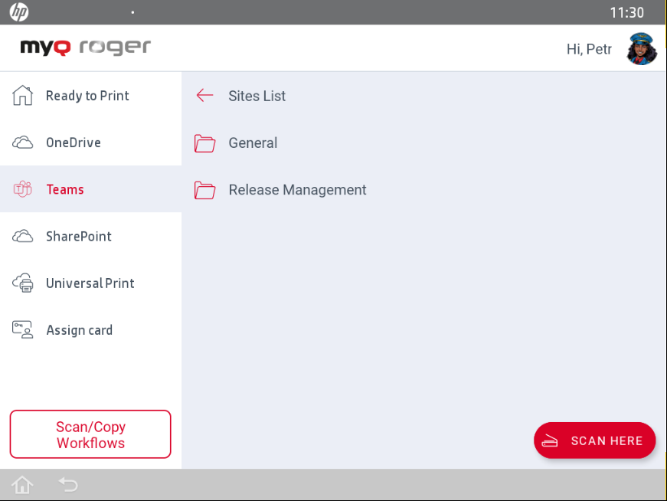Select the Universal Print printer icon
This screenshot has width=667, height=501.
coord(23,283)
